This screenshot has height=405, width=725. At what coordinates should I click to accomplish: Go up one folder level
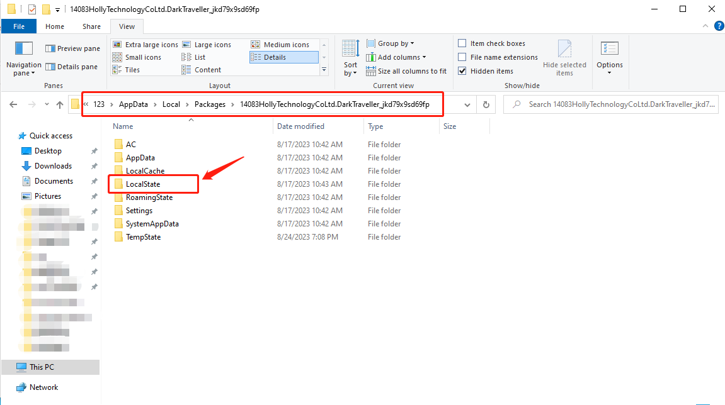(x=60, y=104)
